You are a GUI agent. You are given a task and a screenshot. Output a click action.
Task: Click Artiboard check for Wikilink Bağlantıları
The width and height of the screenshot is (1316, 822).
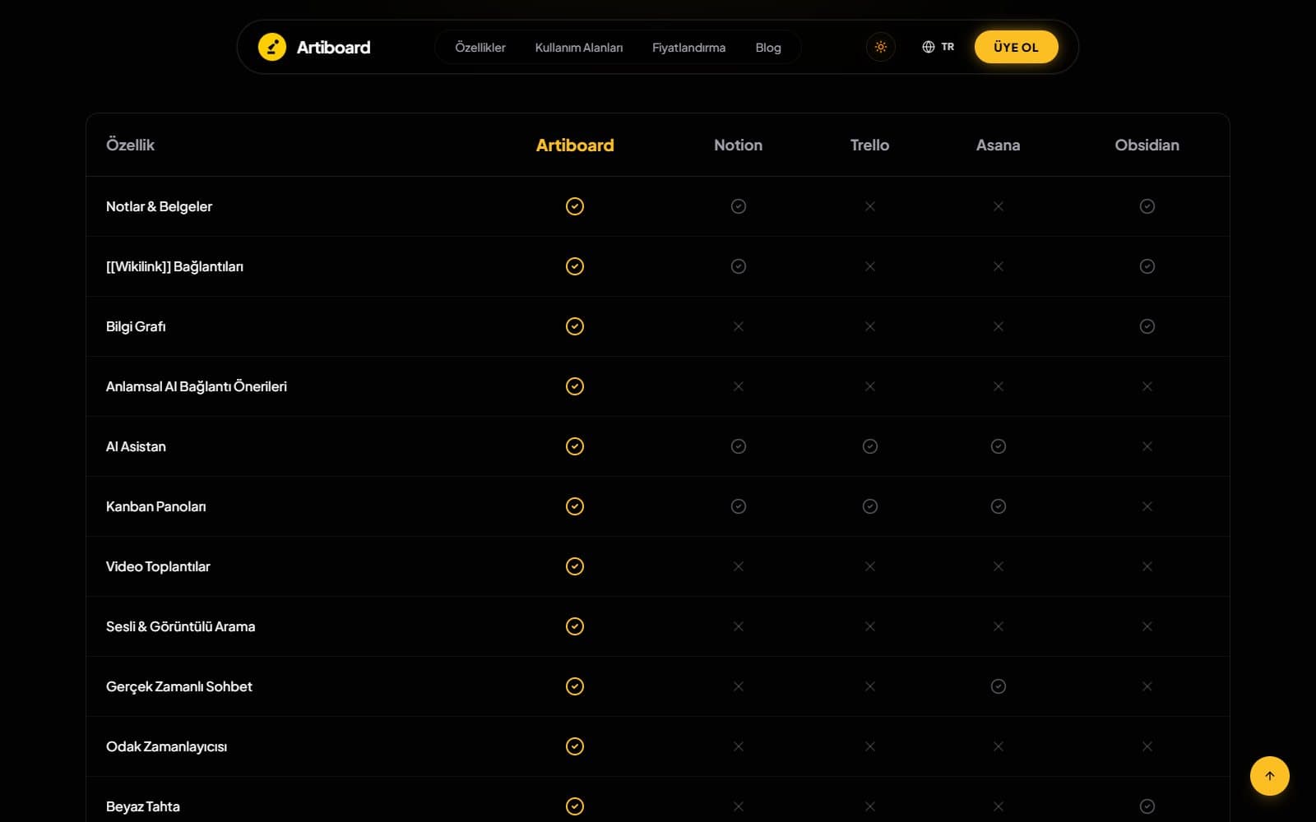coord(575,266)
